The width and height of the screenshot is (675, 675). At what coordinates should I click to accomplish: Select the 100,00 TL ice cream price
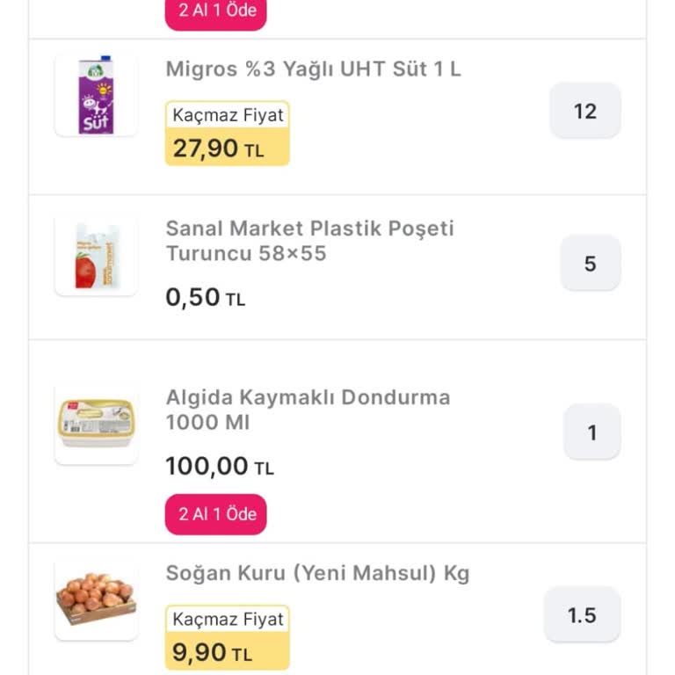(x=219, y=466)
